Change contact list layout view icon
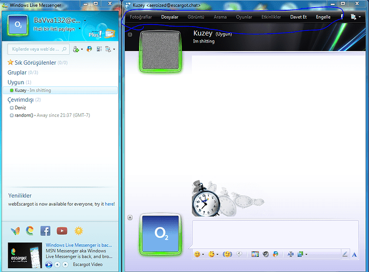 tap(99, 49)
